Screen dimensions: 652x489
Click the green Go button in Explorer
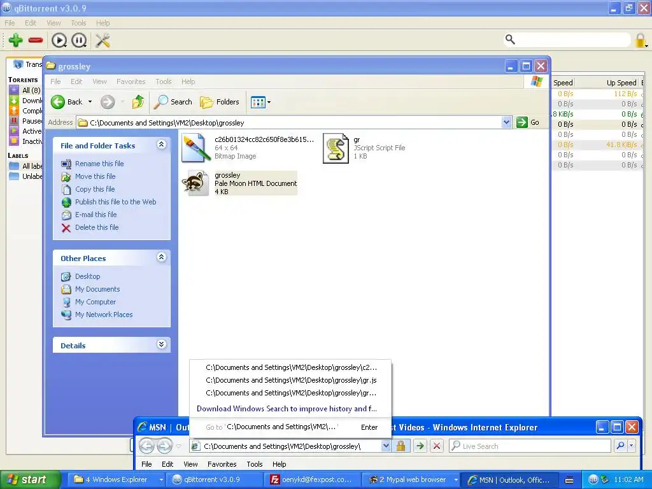[x=528, y=122]
